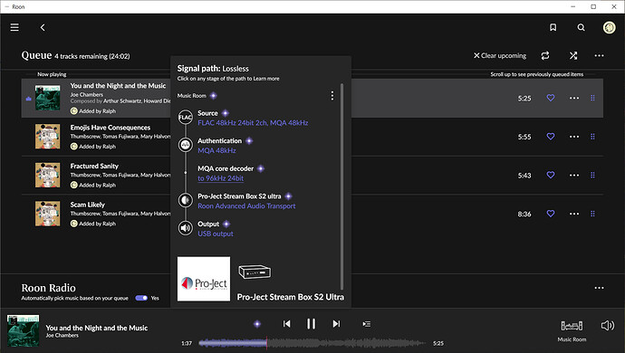Skip to next track
The width and height of the screenshot is (625, 353).
click(336, 324)
